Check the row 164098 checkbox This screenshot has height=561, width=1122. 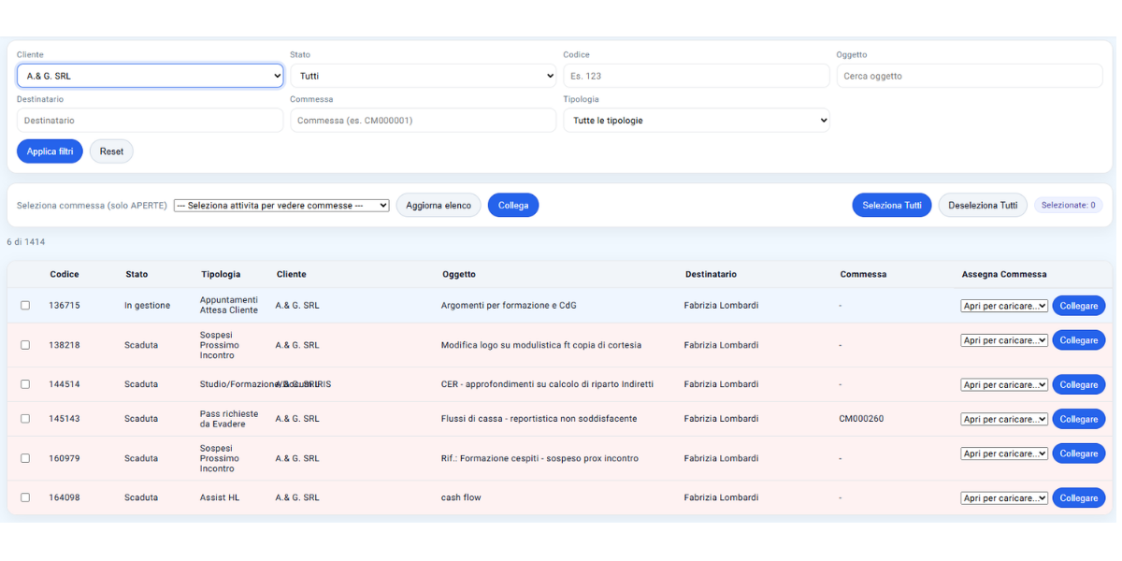[x=25, y=497]
